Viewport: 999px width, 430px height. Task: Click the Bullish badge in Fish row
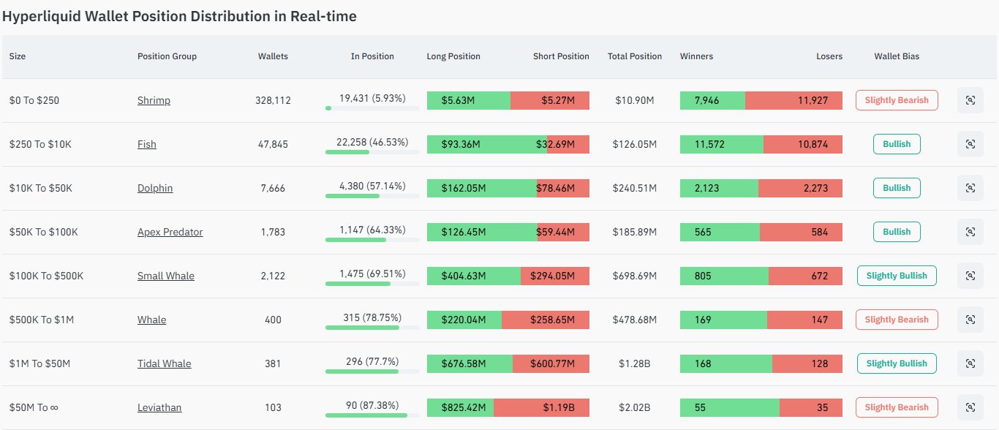pyautogui.click(x=897, y=144)
